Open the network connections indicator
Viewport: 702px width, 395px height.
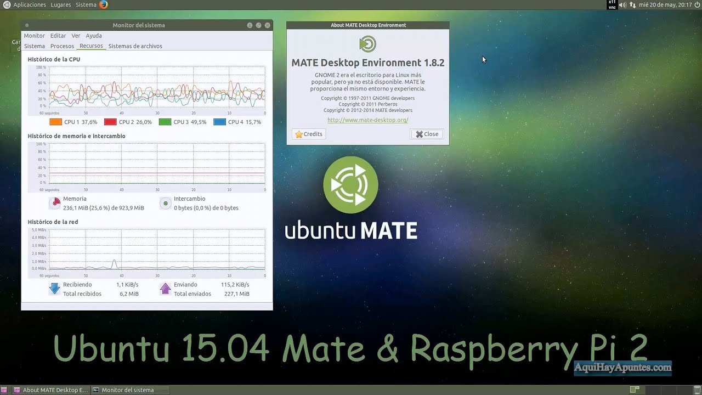pyautogui.click(x=632, y=5)
